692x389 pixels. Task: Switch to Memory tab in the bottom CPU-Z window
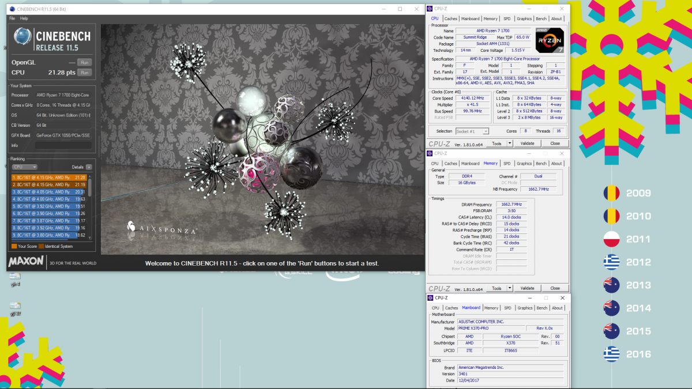(491, 308)
